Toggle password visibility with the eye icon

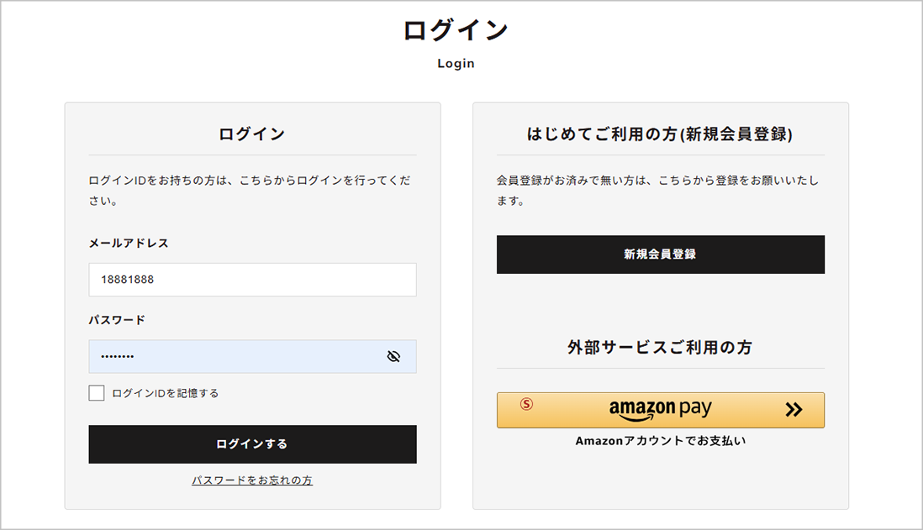pyautogui.click(x=393, y=356)
